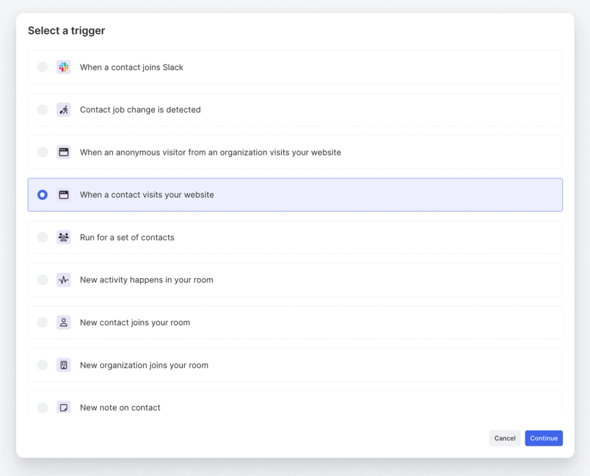
Task: Click the job change running-person icon
Action: coord(63,110)
